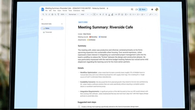195x110 pixels.
Task: Run spelling and grammar check
Action: (55, 15)
